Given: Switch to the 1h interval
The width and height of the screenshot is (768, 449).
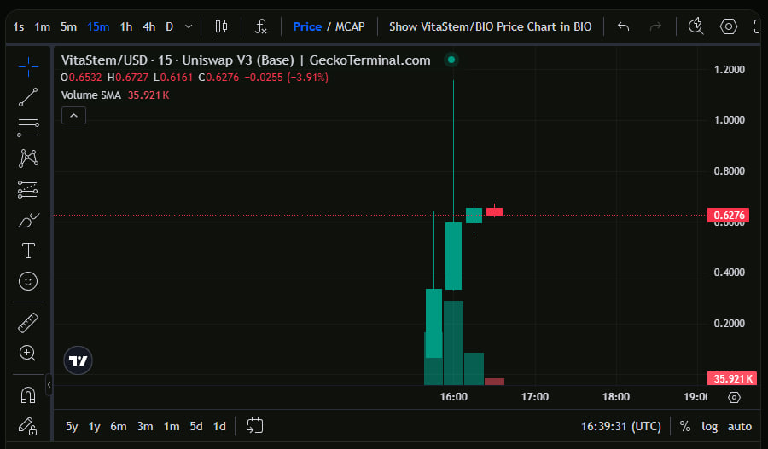Looking at the screenshot, I should pos(126,26).
